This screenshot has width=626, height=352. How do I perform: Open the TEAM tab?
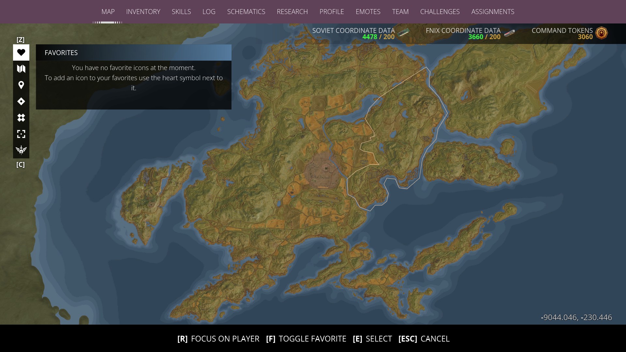point(400,12)
